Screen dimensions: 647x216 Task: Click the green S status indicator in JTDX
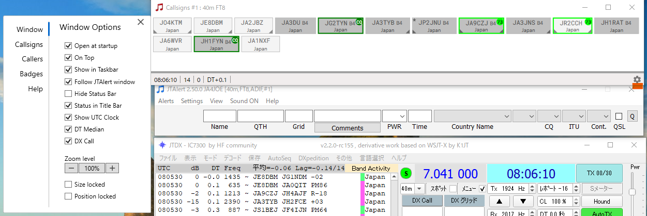(405, 172)
